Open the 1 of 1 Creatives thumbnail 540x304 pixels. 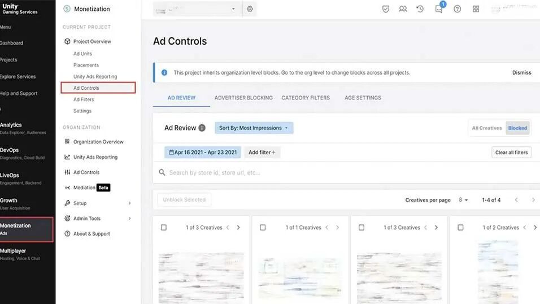click(300, 277)
